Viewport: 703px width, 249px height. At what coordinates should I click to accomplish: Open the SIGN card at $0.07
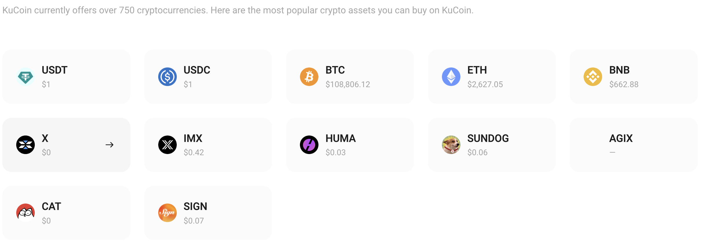click(x=208, y=213)
